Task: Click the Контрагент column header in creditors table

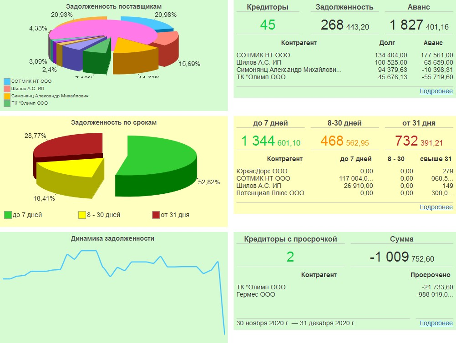Action: (299, 43)
